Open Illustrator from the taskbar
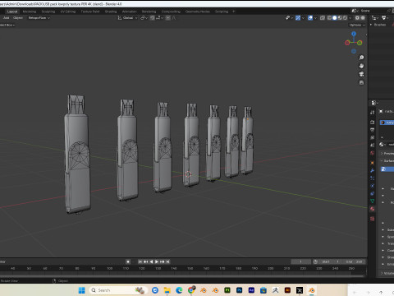The image size is (394, 296). 287,290
